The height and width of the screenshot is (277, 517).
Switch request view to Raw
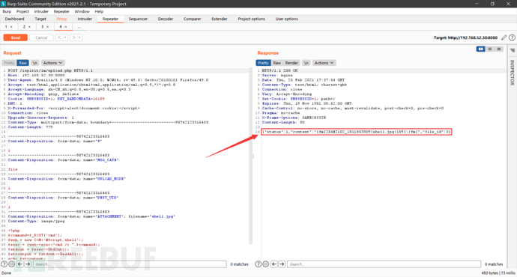coord(22,63)
